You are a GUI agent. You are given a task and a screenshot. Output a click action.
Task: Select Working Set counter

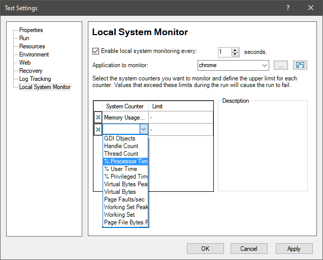click(x=125, y=215)
